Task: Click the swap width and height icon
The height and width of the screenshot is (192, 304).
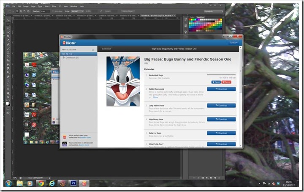Action: (101, 11)
